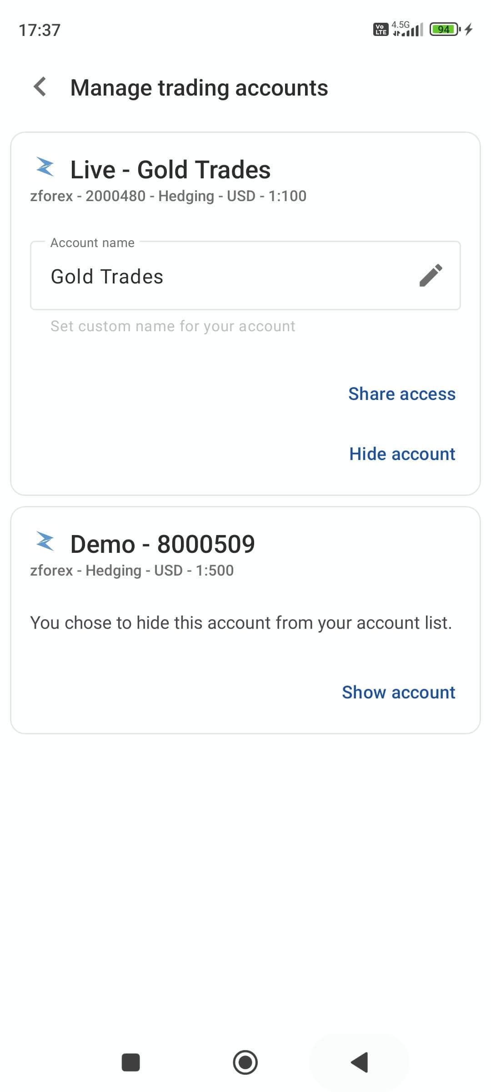Open Share access for Gold Trades
This screenshot has height=1092, width=491.
pos(402,394)
